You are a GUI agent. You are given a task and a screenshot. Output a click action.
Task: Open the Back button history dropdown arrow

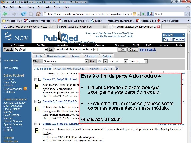[9, 14]
